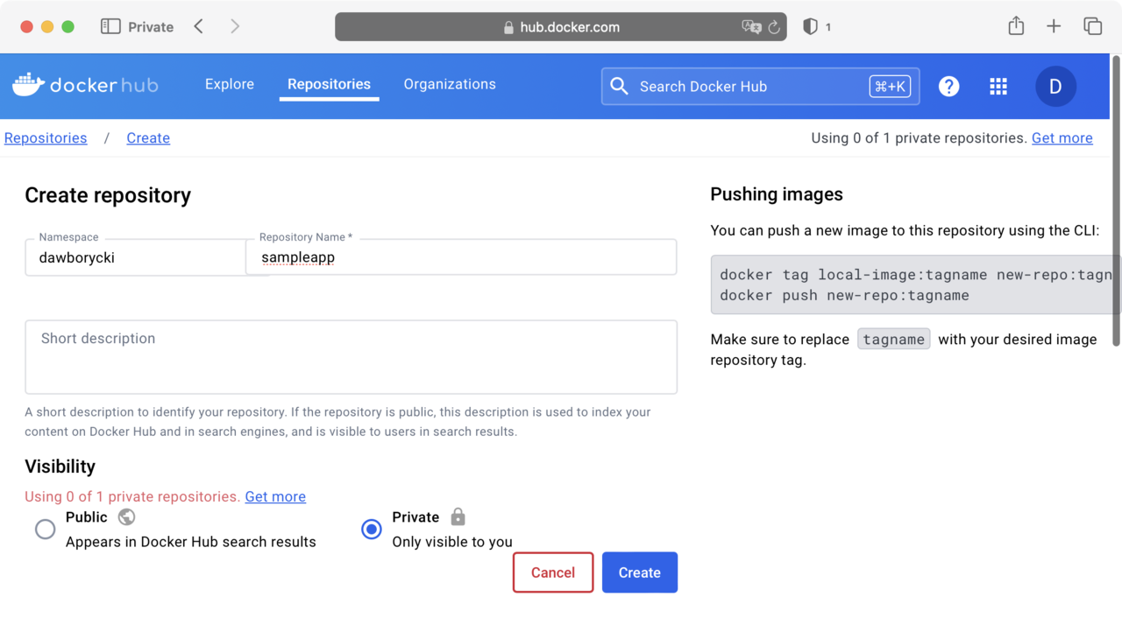Click the Docker Hub whale logo

click(x=29, y=85)
